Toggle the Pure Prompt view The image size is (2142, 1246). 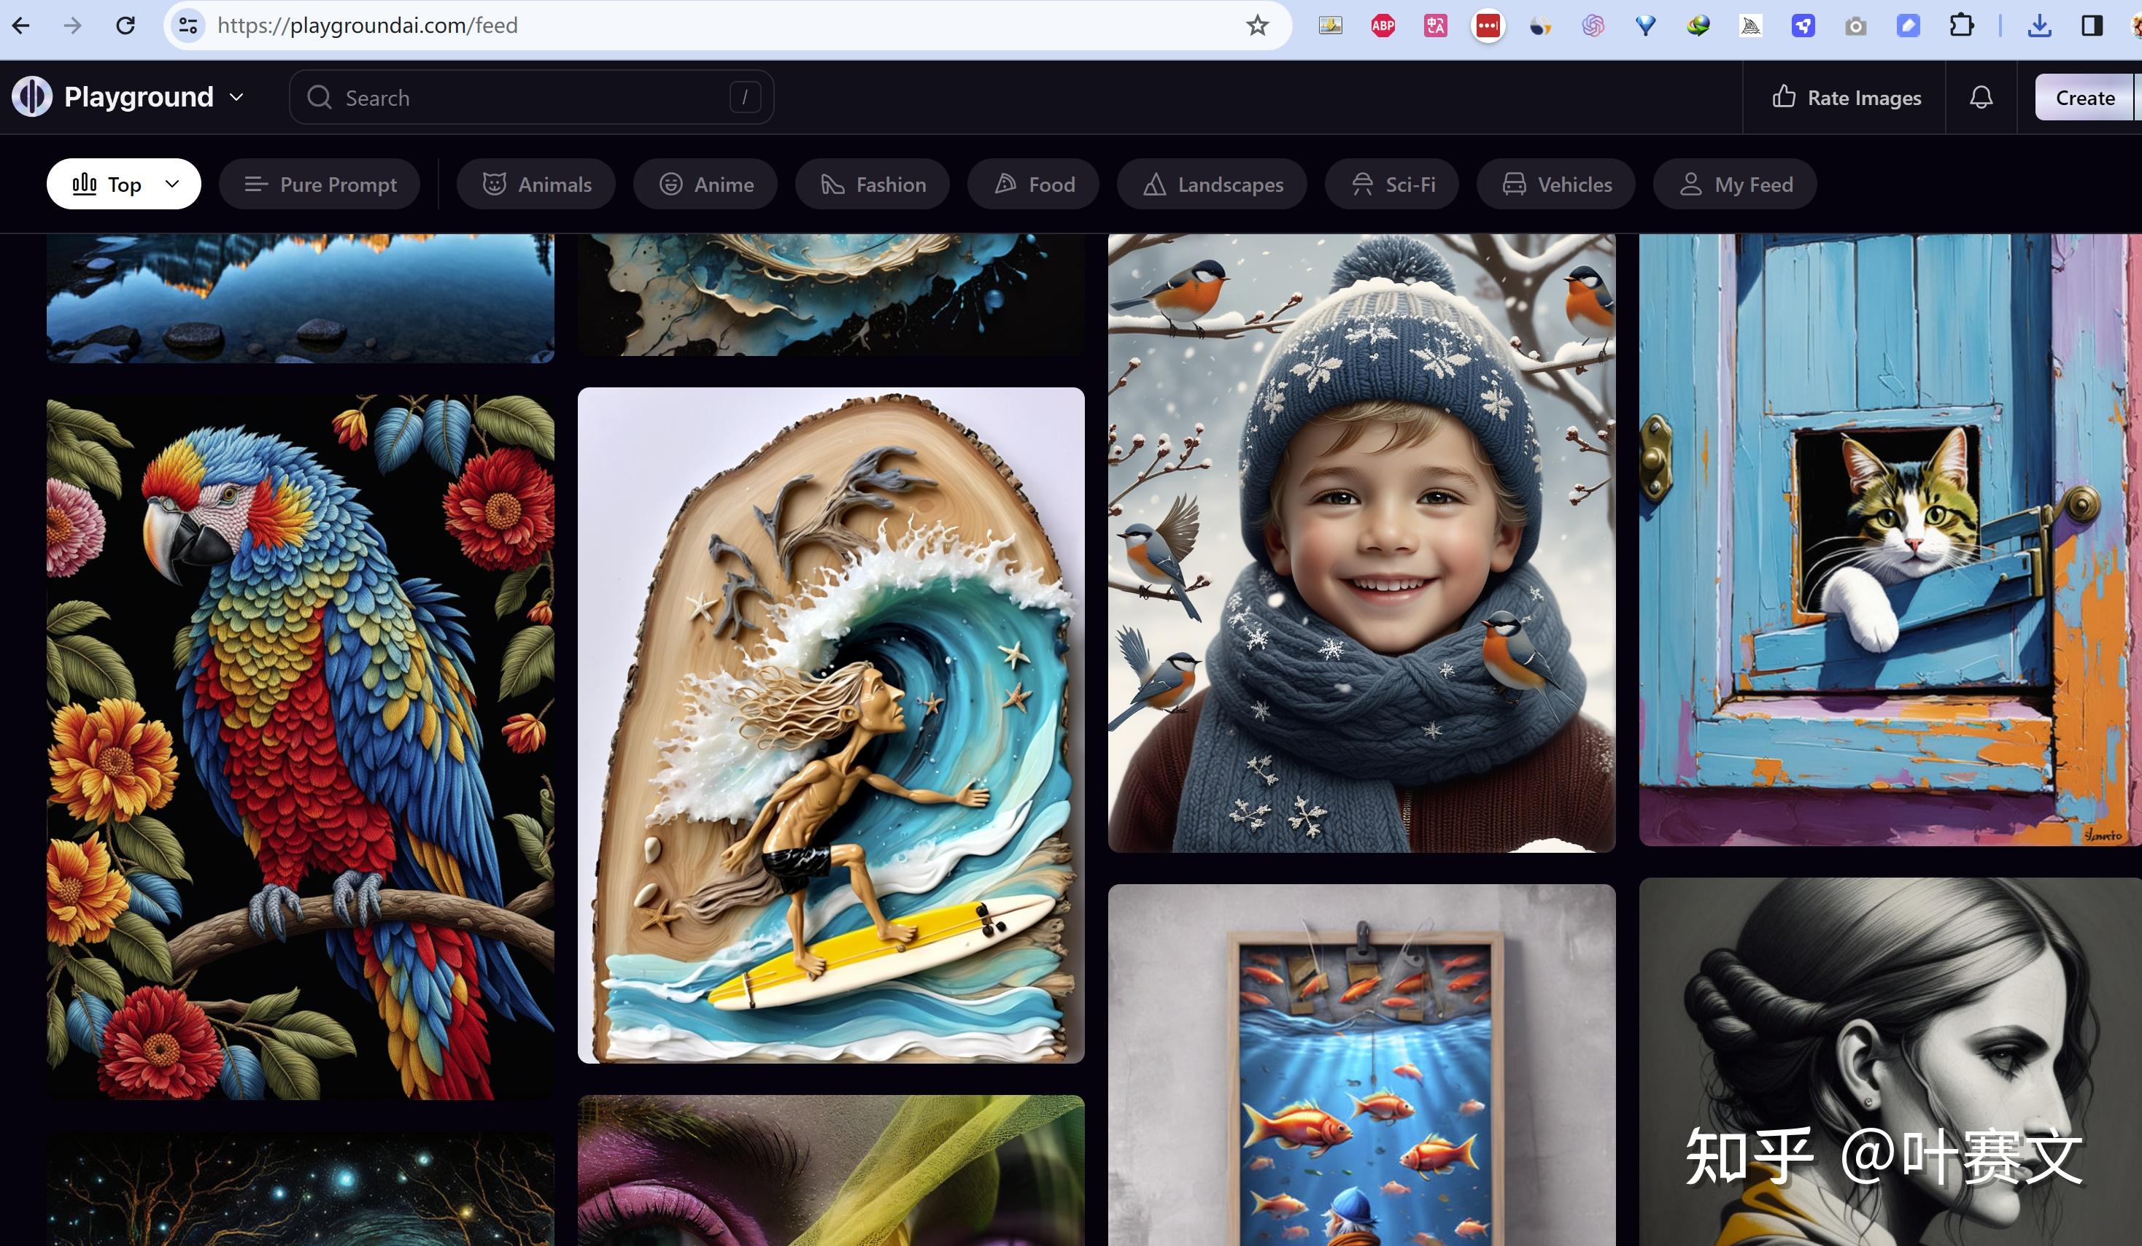(x=319, y=184)
